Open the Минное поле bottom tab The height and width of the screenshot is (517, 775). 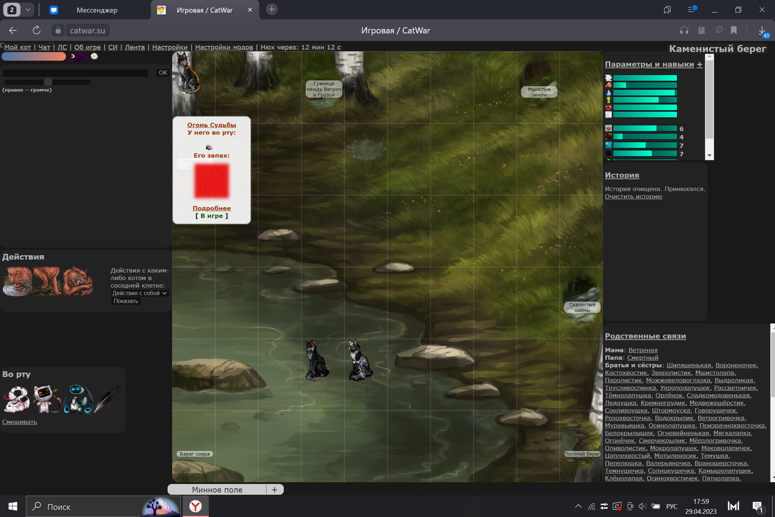(x=217, y=489)
